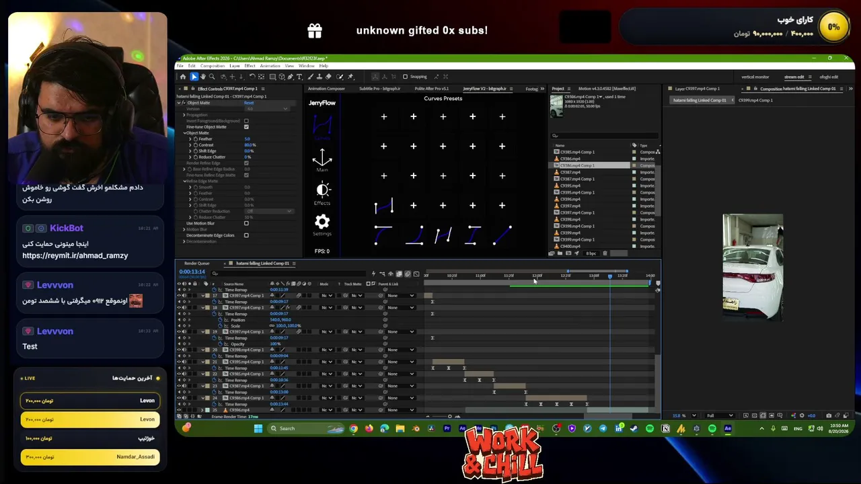
Task: Select the Clone Stamp tool
Action: tap(319, 77)
